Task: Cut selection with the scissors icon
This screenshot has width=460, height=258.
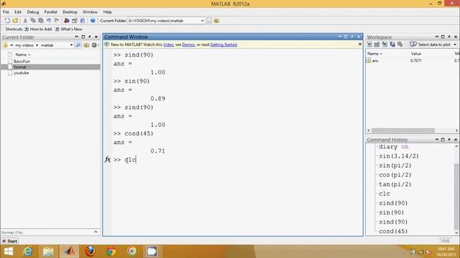Action: [x=25, y=21]
